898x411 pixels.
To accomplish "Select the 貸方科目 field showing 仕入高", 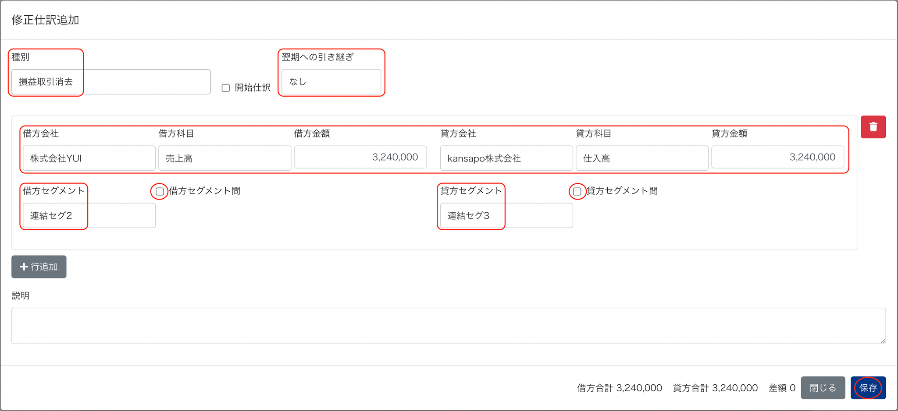I will pyautogui.click(x=642, y=158).
